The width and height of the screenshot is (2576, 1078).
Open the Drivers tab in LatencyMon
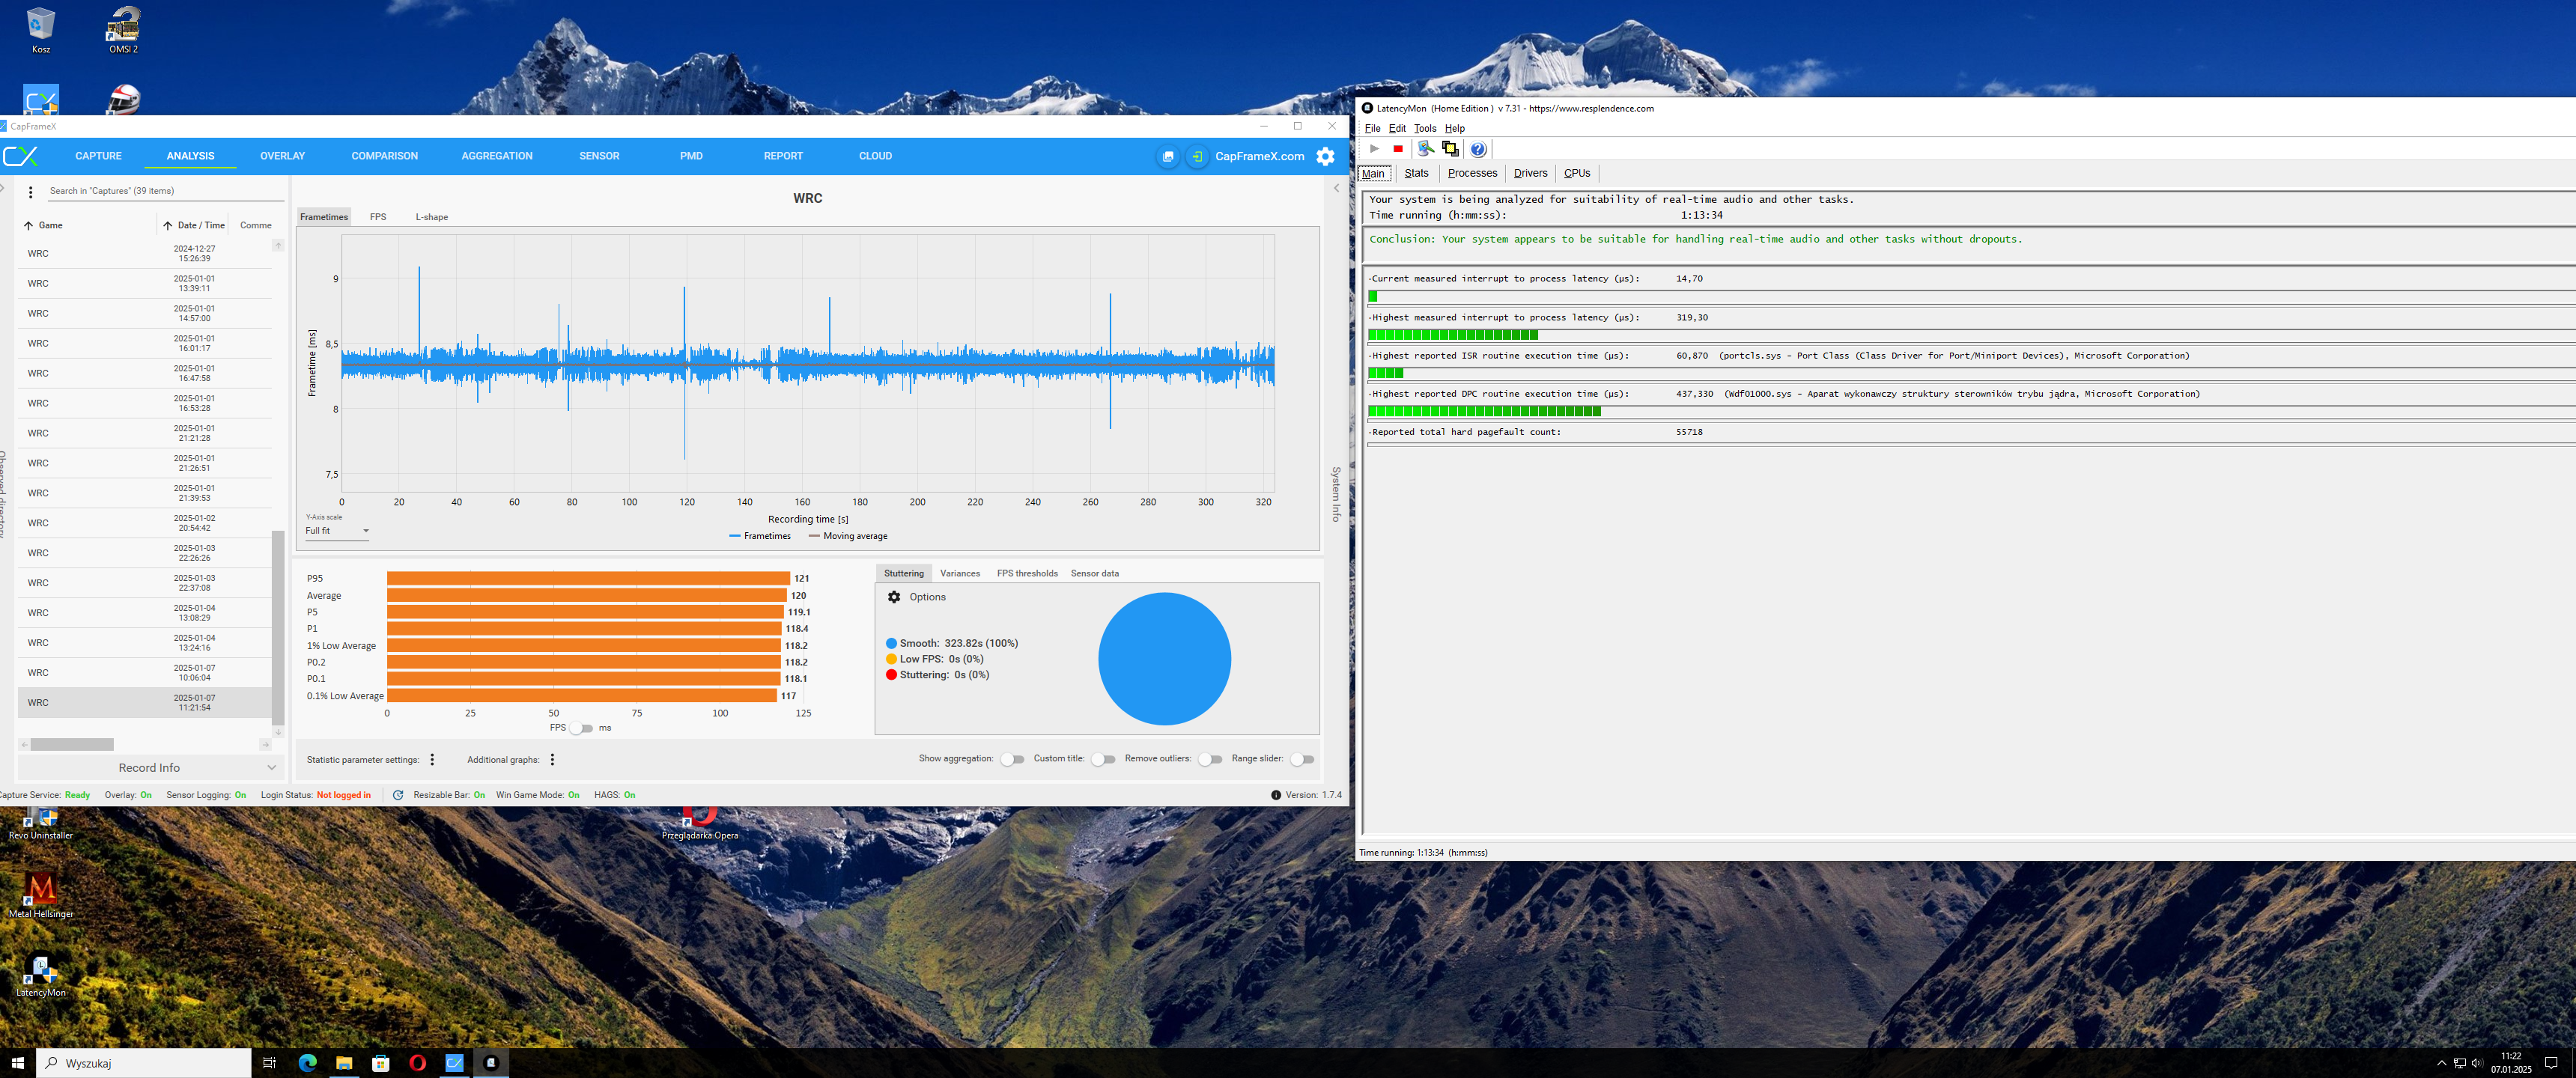coord(1530,173)
